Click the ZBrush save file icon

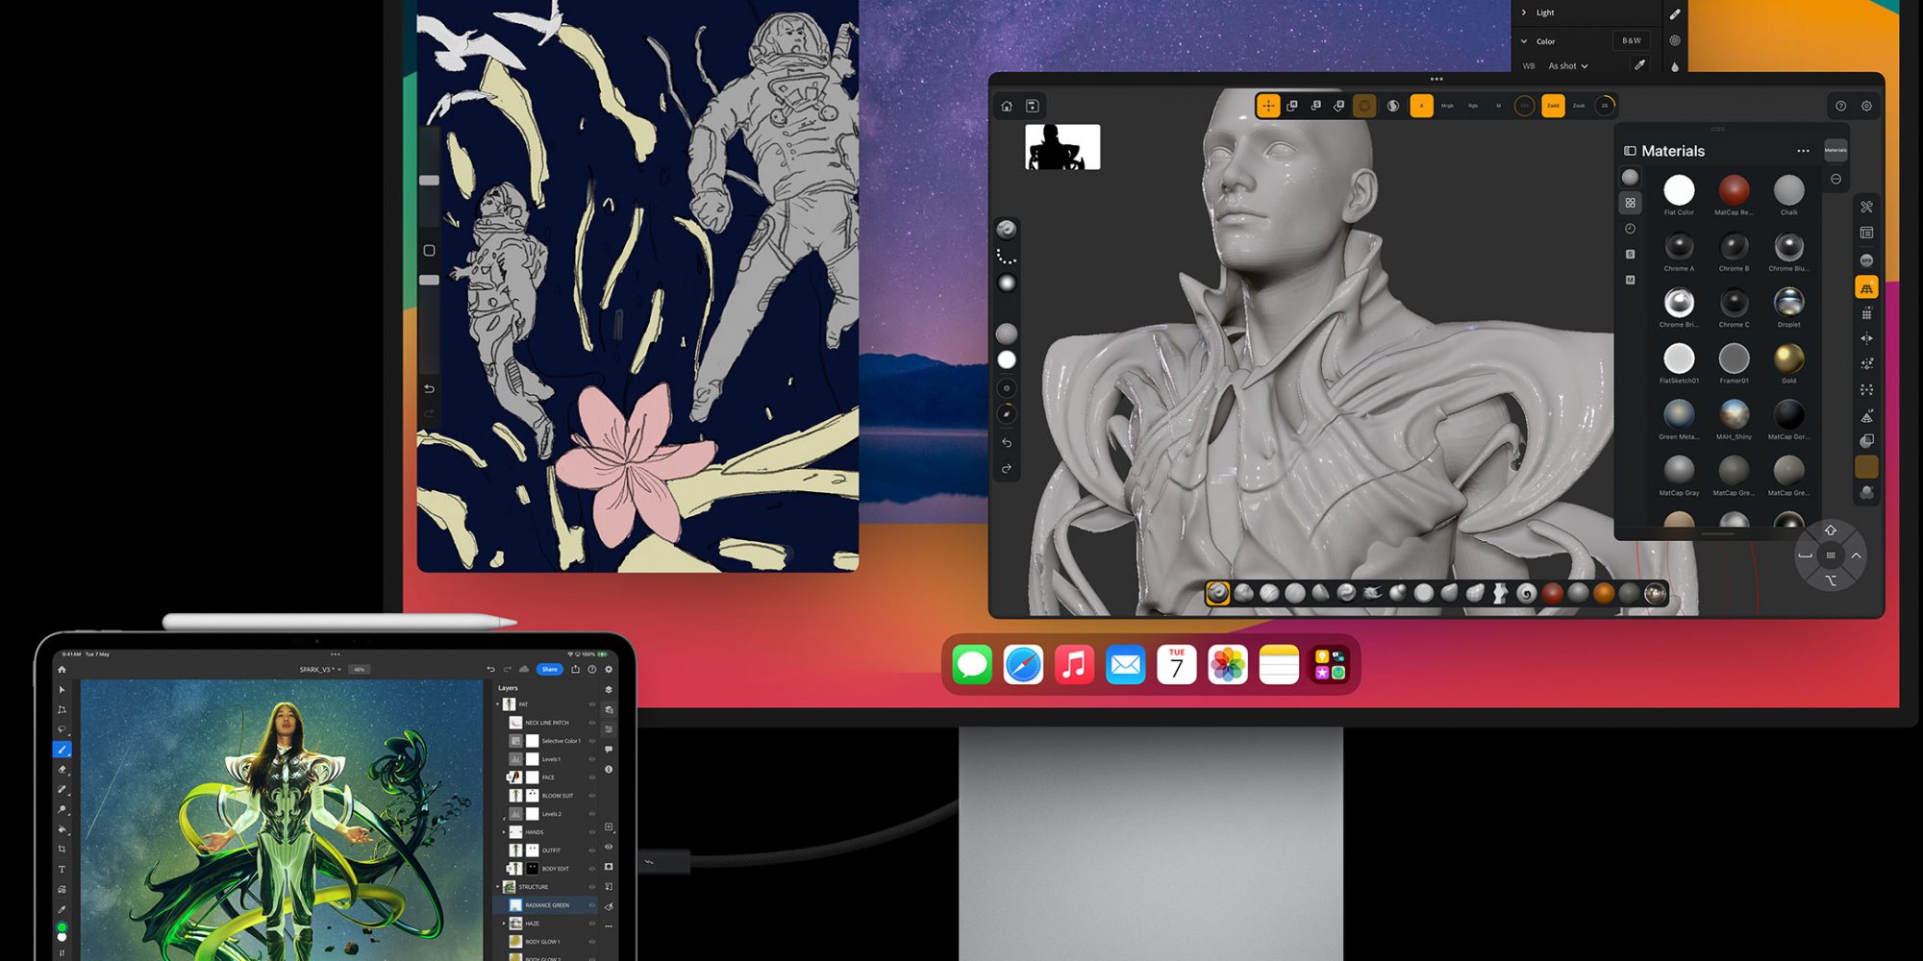(1032, 106)
